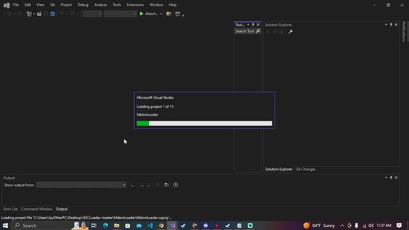Screen dimensions: 409x230
Task: Click the purple Visual Studio taskbar icon
Action: [x=172, y=226]
